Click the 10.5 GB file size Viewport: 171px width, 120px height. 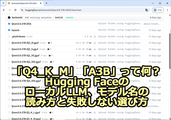pyautogui.click(x=80, y=43)
